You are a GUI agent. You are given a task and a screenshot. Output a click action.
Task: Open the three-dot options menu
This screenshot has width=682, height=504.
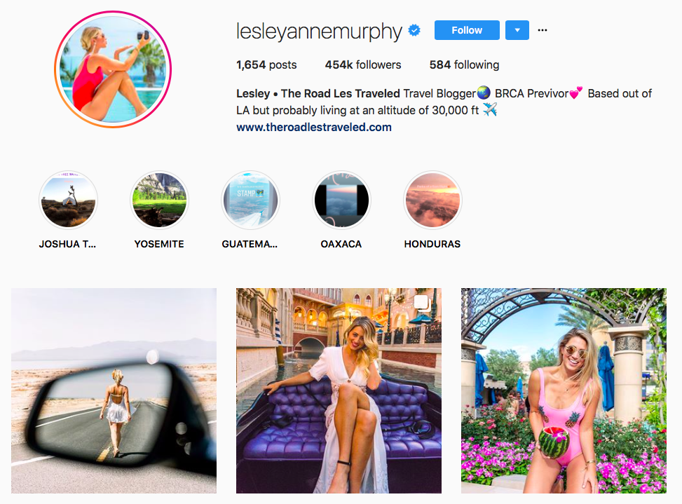(x=543, y=30)
